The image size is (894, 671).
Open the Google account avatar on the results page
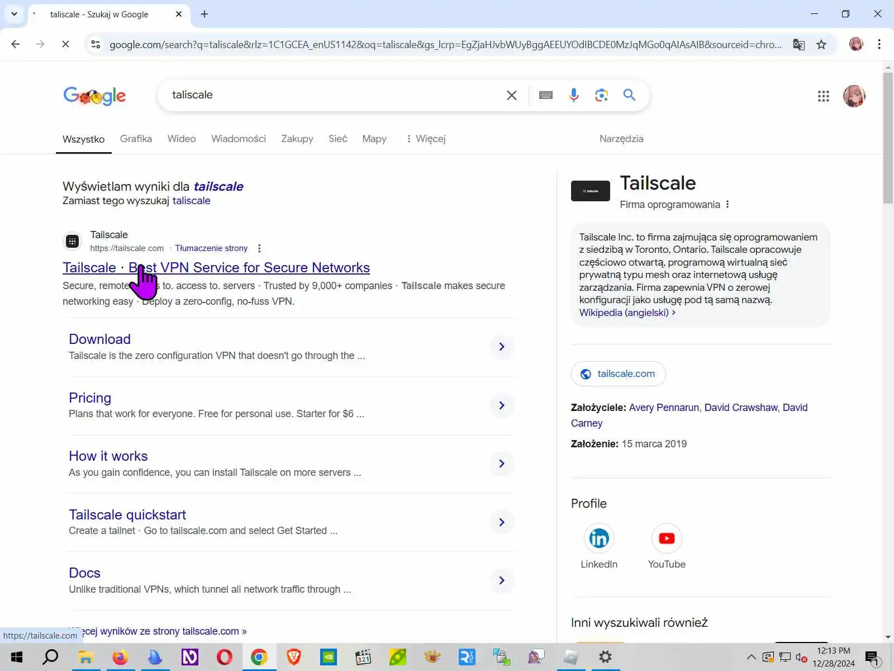854,96
